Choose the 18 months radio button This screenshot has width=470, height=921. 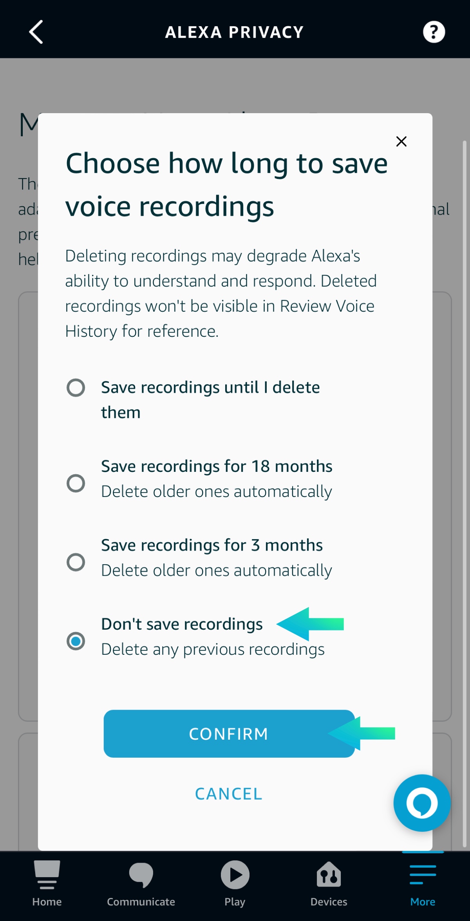76,483
